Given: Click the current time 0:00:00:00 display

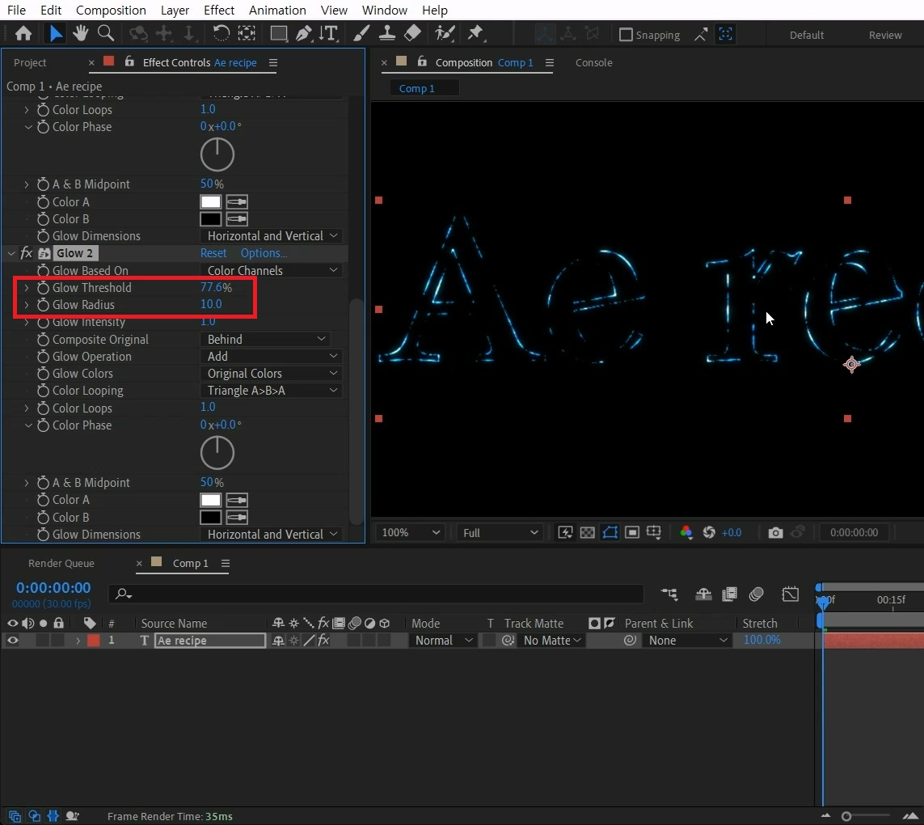Looking at the screenshot, I should (x=53, y=587).
